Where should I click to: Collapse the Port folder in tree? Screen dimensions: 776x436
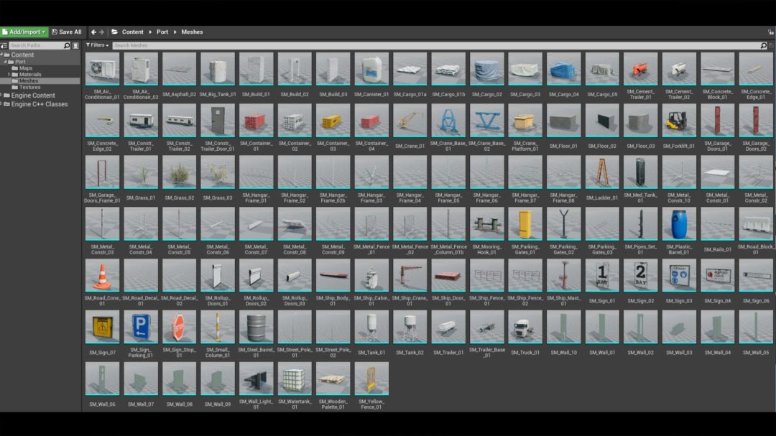tap(4, 62)
